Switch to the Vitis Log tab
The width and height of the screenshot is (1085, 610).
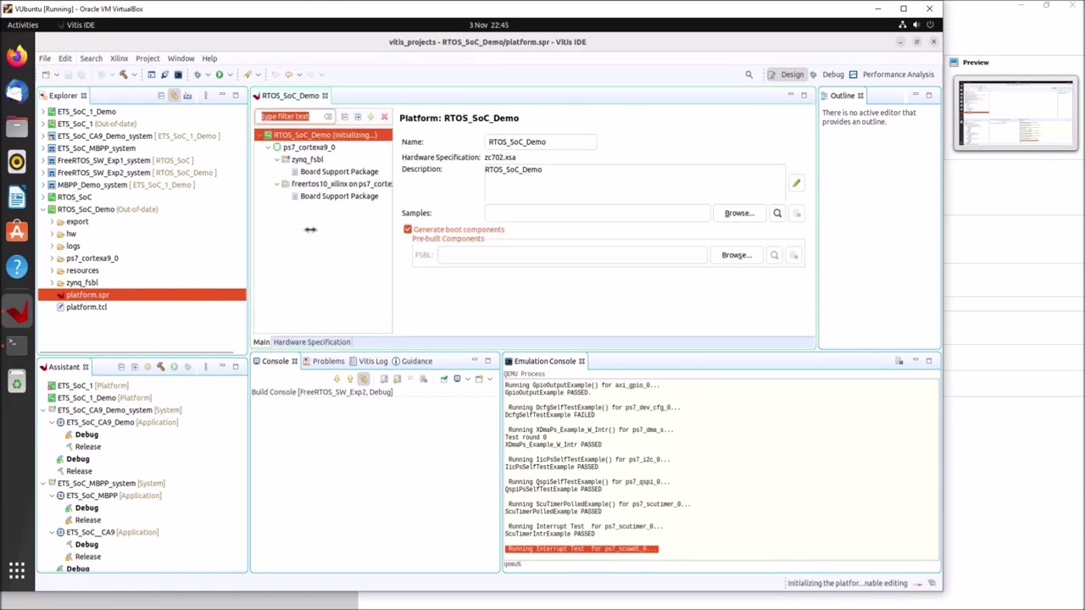point(367,361)
